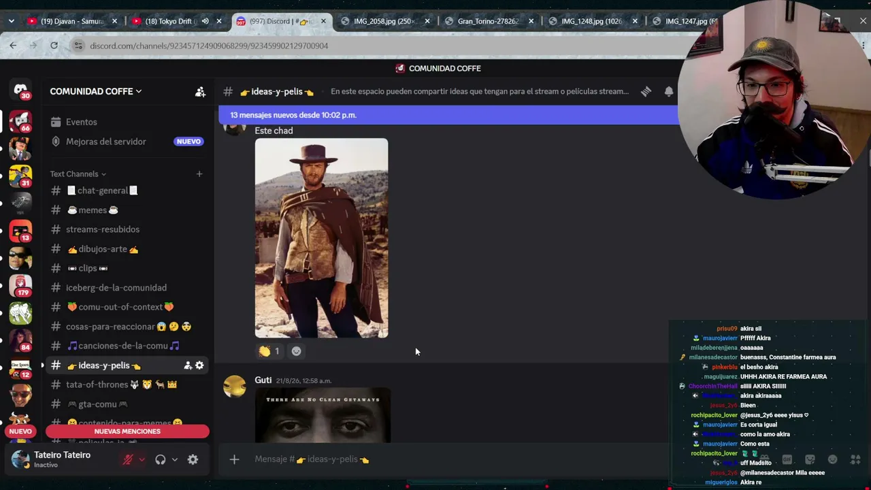Jump to NUEVAS MENCIONES

tap(127, 431)
